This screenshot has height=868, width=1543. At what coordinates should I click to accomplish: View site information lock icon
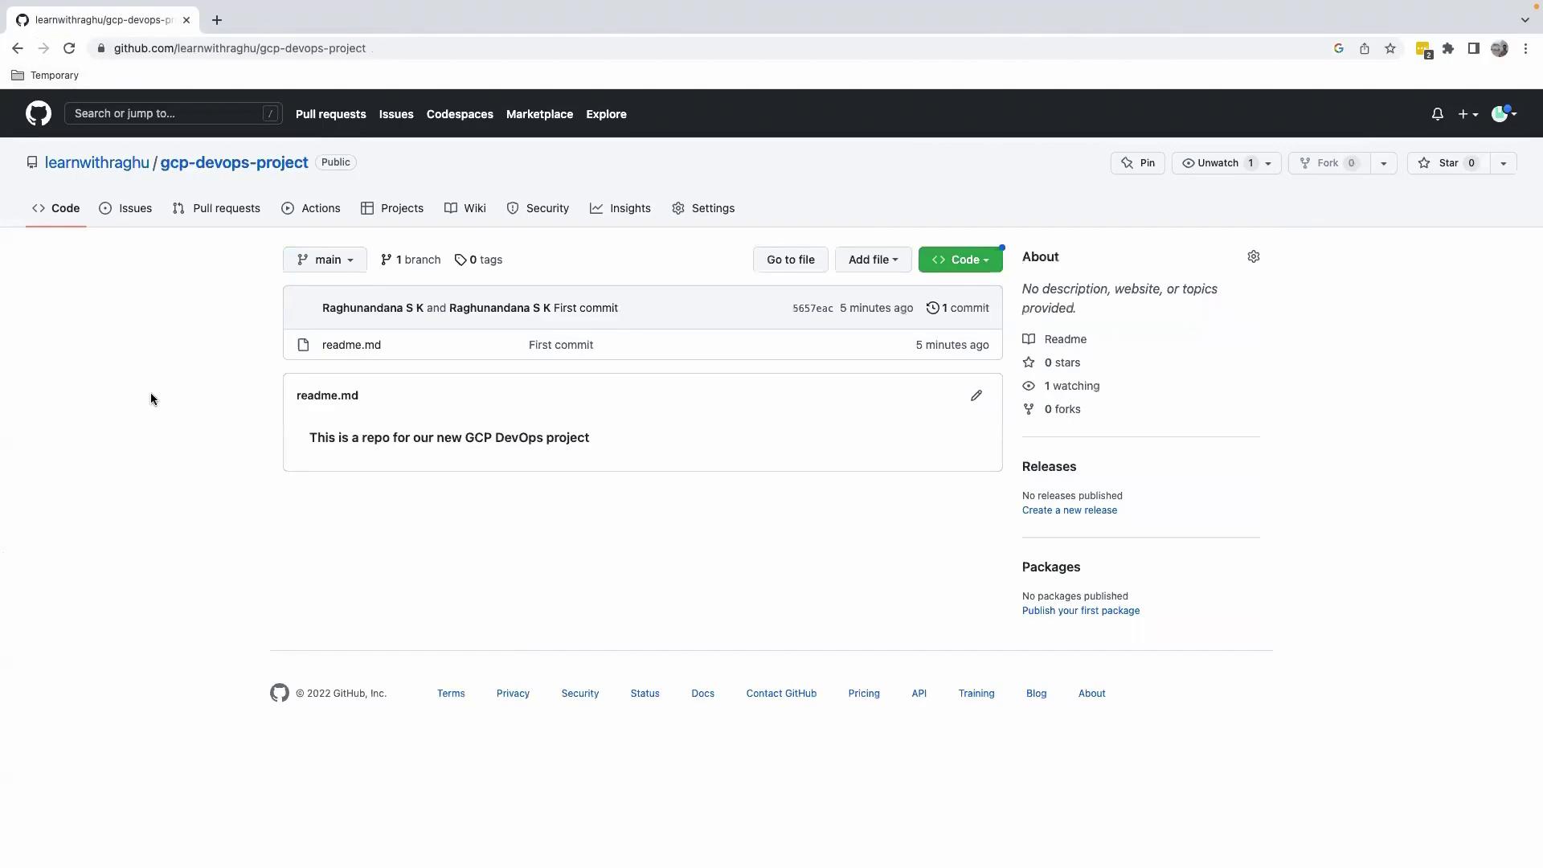(x=100, y=48)
